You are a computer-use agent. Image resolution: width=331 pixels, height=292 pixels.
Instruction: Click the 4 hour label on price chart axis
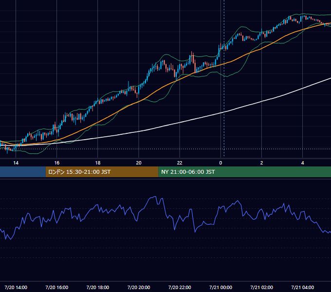coord(302,163)
